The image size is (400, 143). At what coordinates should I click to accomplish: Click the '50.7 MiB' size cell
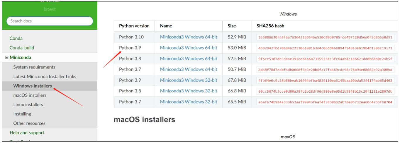pyautogui.click(x=237, y=70)
